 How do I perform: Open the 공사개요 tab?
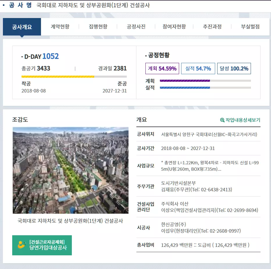(x=22, y=27)
